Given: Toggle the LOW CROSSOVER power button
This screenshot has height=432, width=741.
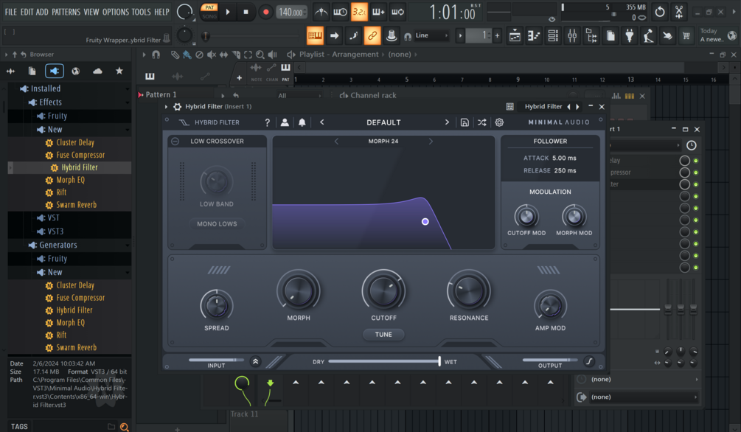Looking at the screenshot, I should click(x=175, y=142).
